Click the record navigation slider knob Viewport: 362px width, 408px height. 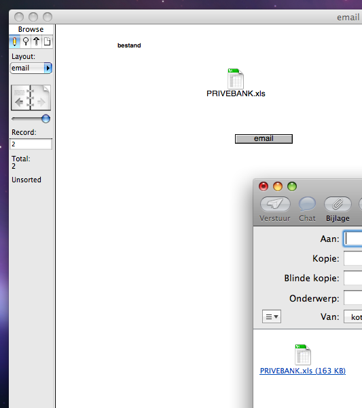coord(46,119)
